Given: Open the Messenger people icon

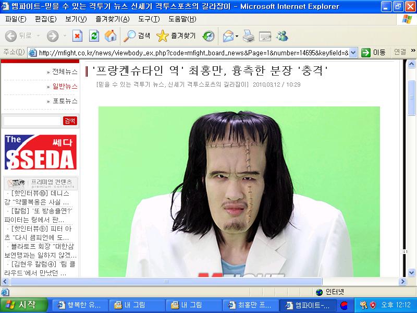Looking at the screenshot, I should (x=282, y=36).
